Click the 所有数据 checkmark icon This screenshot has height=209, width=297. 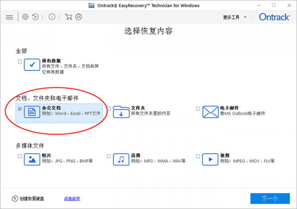pos(32,65)
